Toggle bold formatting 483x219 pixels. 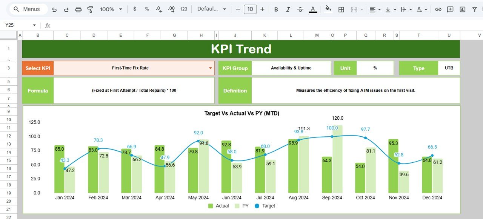point(276,9)
